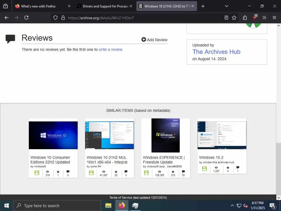Open the network tray icon
Screen dimensions: 281x211
[239, 206]
